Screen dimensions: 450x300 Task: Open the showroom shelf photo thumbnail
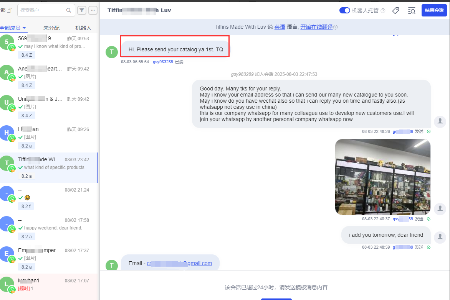click(x=382, y=177)
